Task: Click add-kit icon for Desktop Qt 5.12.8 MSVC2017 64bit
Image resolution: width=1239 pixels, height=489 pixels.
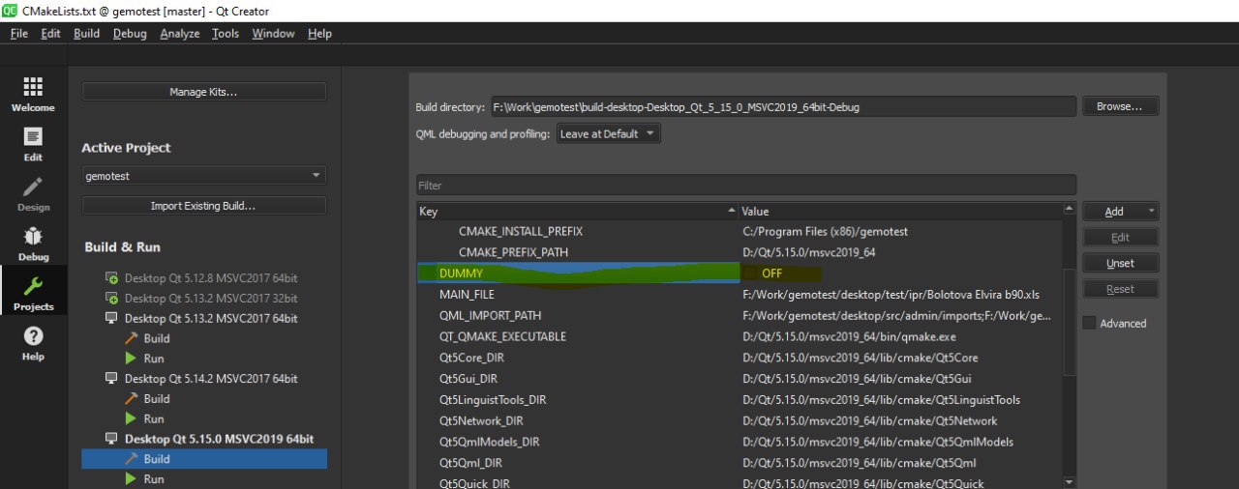Action: point(112,277)
